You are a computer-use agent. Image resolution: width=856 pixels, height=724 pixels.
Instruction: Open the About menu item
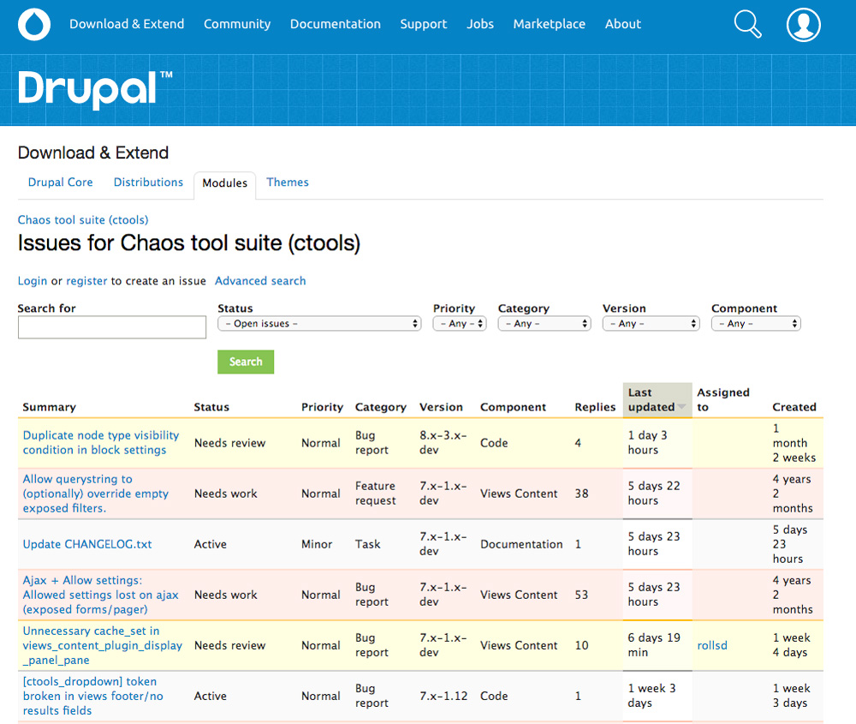tap(623, 24)
